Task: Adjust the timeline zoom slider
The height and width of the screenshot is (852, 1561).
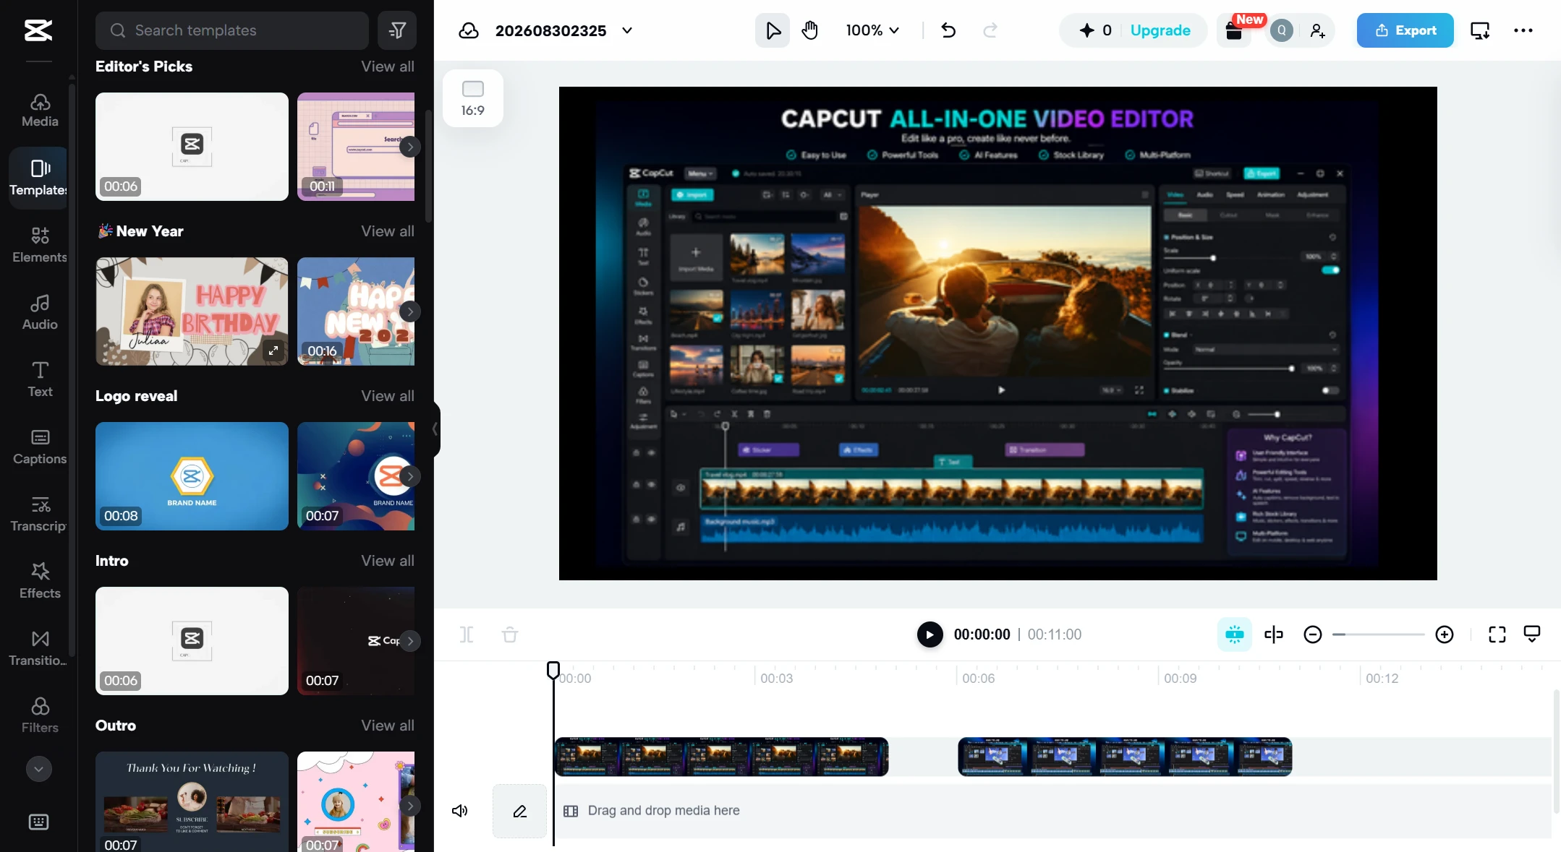Action: 1379,634
